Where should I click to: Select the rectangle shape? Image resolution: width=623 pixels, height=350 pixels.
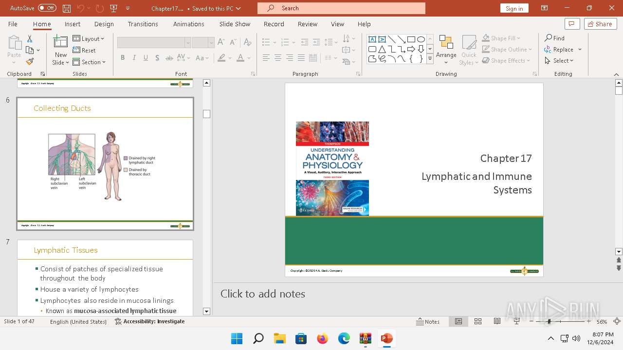[411, 39]
